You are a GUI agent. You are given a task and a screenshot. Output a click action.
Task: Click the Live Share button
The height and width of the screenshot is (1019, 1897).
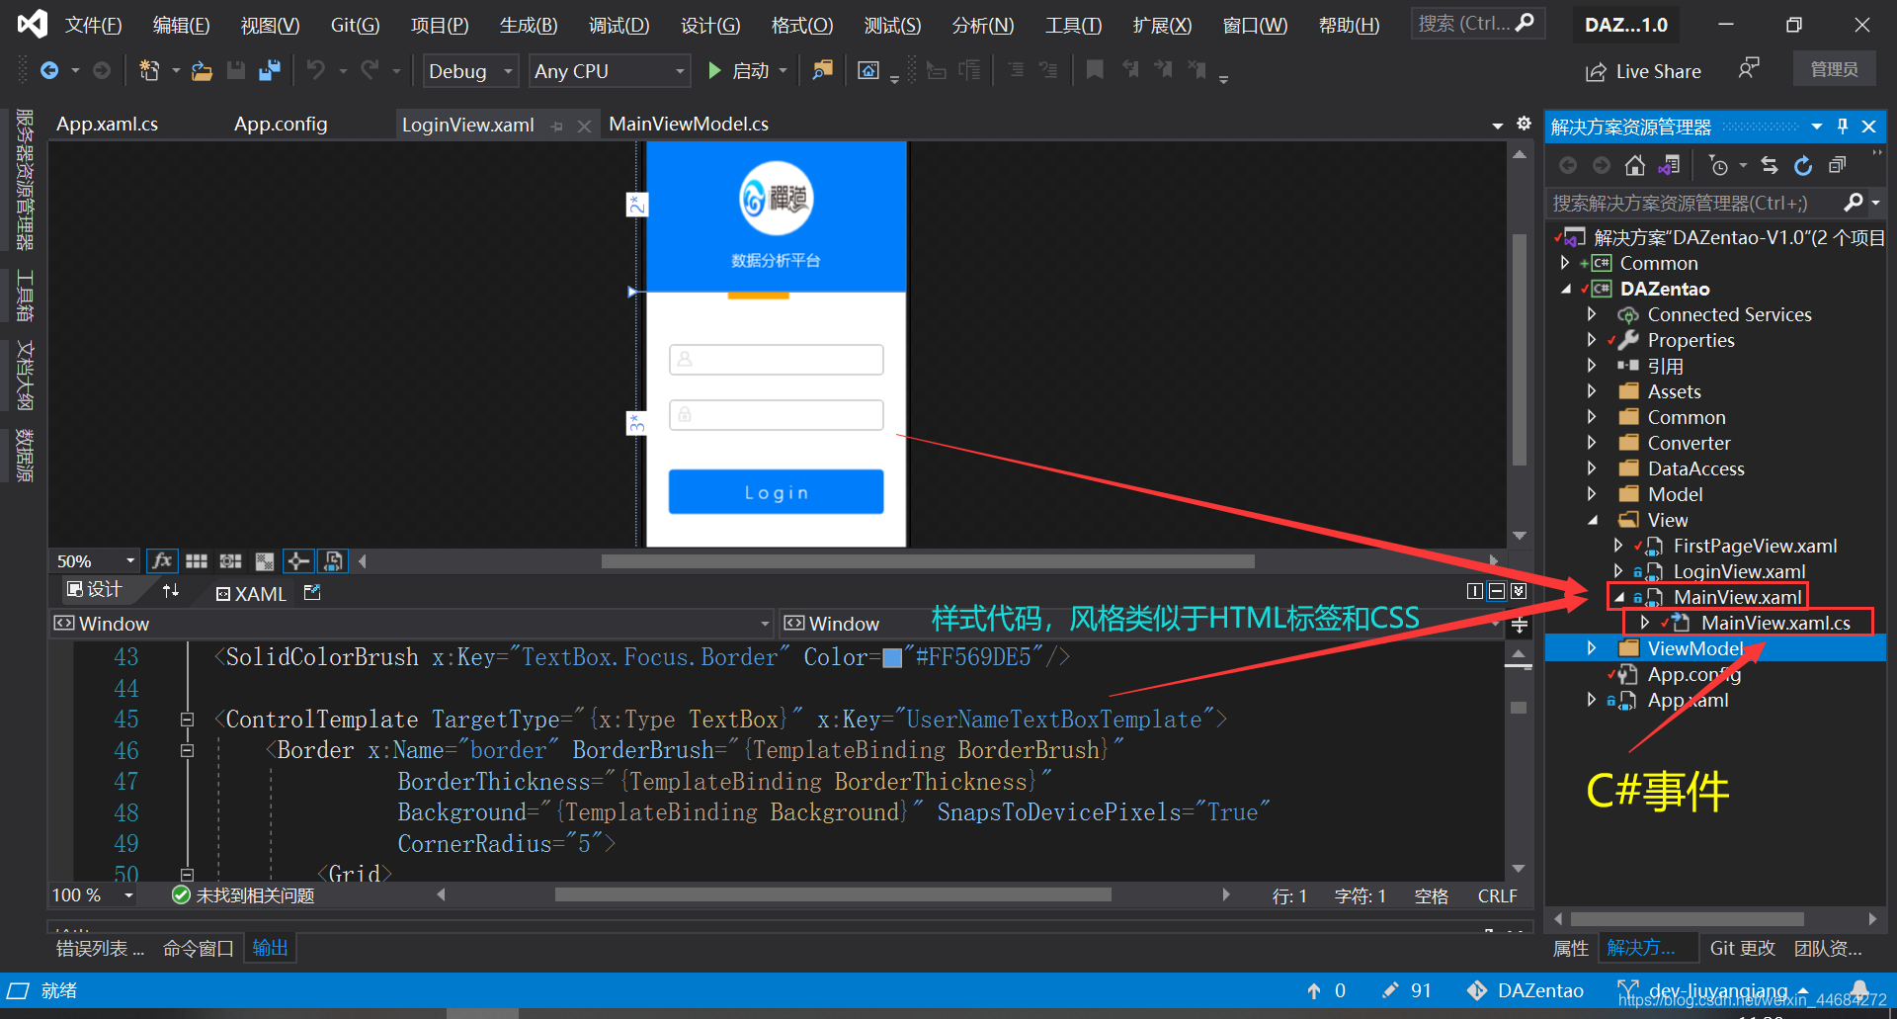pyautogui.click(x=1643, y=71)
